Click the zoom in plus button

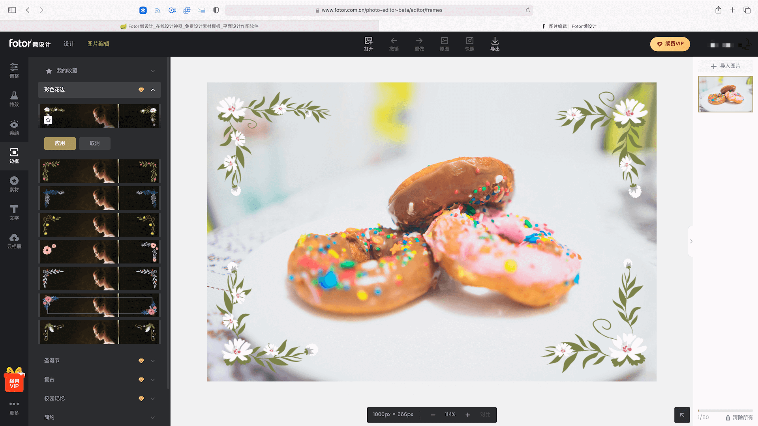pyautogui.click(x=468, y=415)
